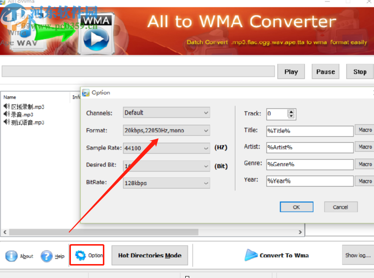
Task: Expand the Desired Bit dropdown
Action: coord(166,166)
